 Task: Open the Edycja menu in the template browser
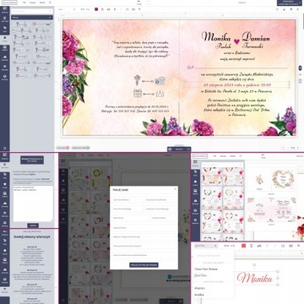click(x=223, y=156)
